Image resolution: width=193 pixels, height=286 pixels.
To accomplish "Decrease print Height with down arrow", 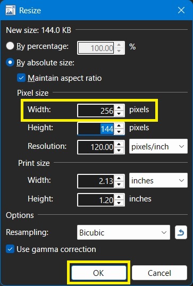I will point(119,203).
